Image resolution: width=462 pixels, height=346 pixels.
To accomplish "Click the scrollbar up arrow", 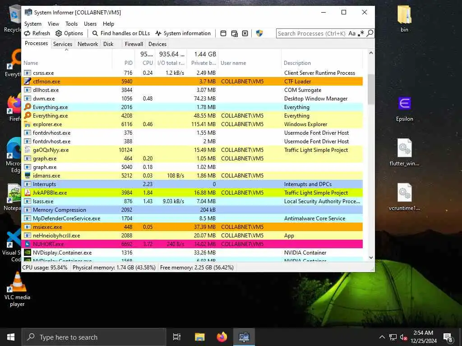I will [x=371, y=53].
